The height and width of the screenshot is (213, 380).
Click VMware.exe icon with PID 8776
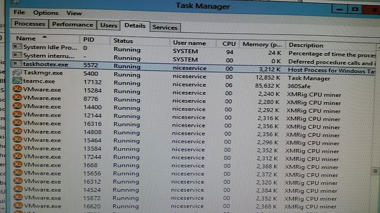click(17, 98)
